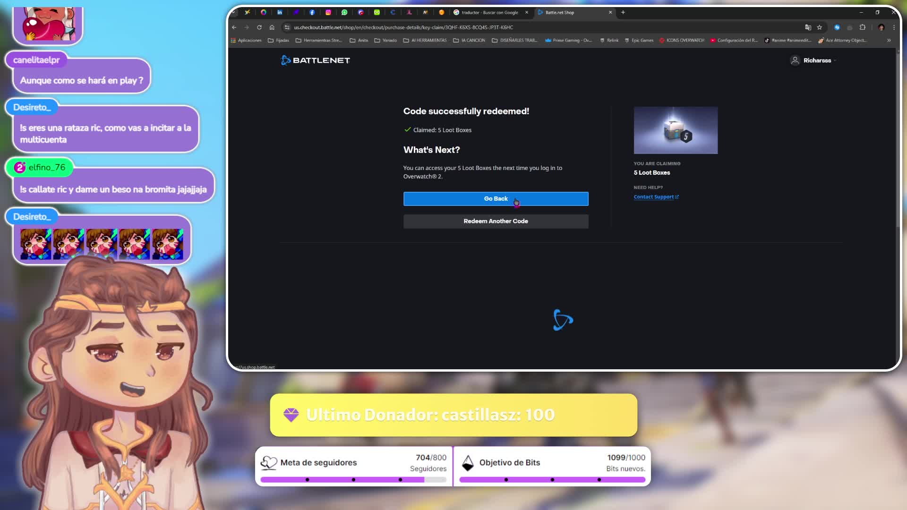The height and width of the screenshot is (510, 907).
Task: Click the Objetivo de Bits progress bar
Action: pyautogui.click(x=552, y=480)
